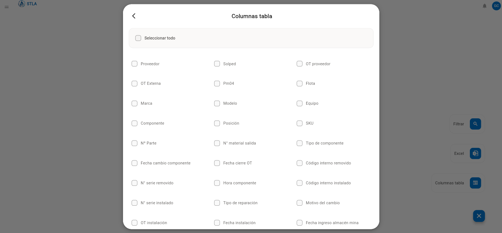Tick the Solped checkbox
Image resolution: width=502 pixels, height=233 pixels.
point(217,64)
